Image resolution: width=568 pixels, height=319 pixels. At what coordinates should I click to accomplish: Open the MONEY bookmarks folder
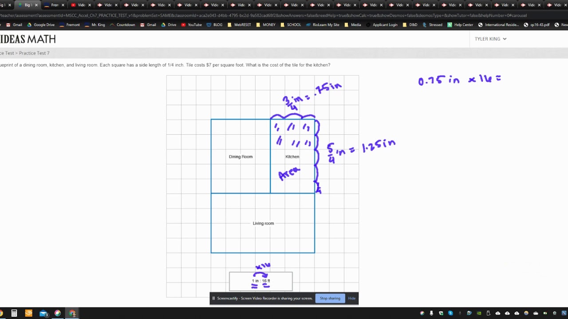click(266, 25)
